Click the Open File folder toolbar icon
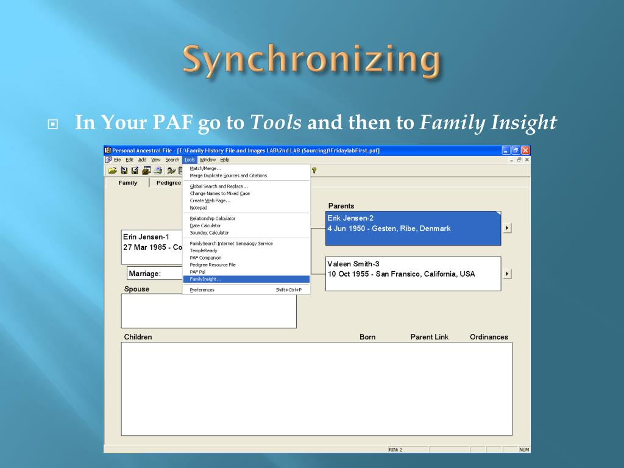The height and width of the screenshot is (468, 624). tap(113, 171)
